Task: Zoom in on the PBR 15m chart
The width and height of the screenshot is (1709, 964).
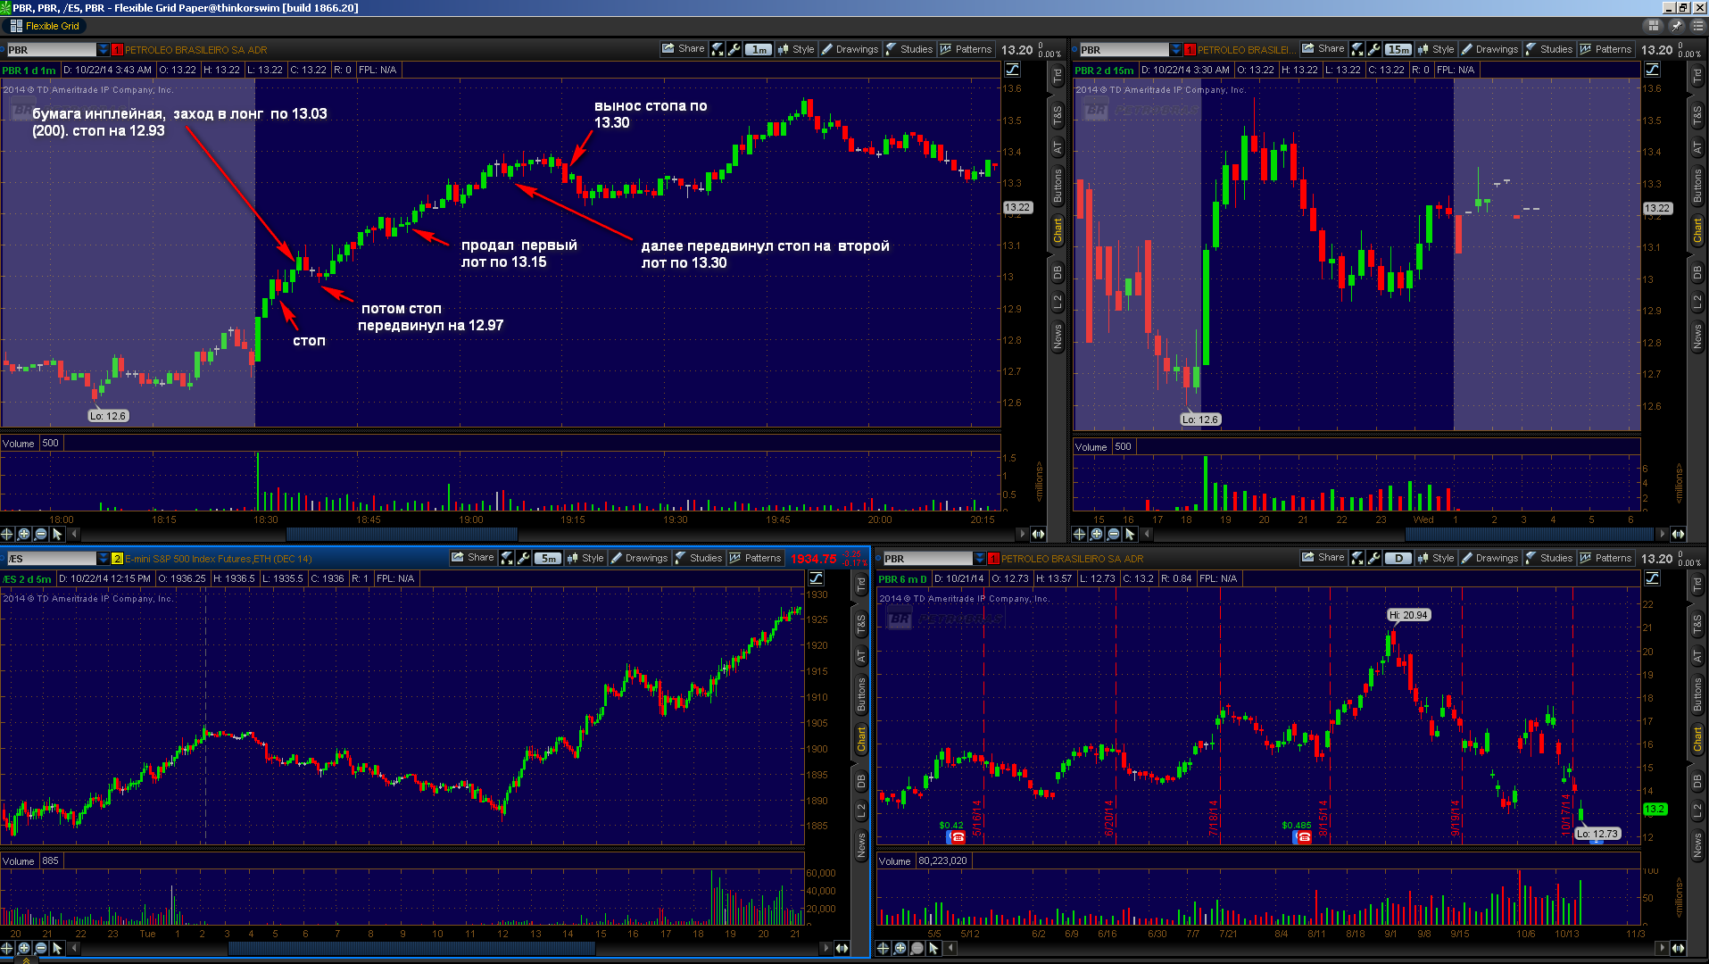Action: (1097, 534)
